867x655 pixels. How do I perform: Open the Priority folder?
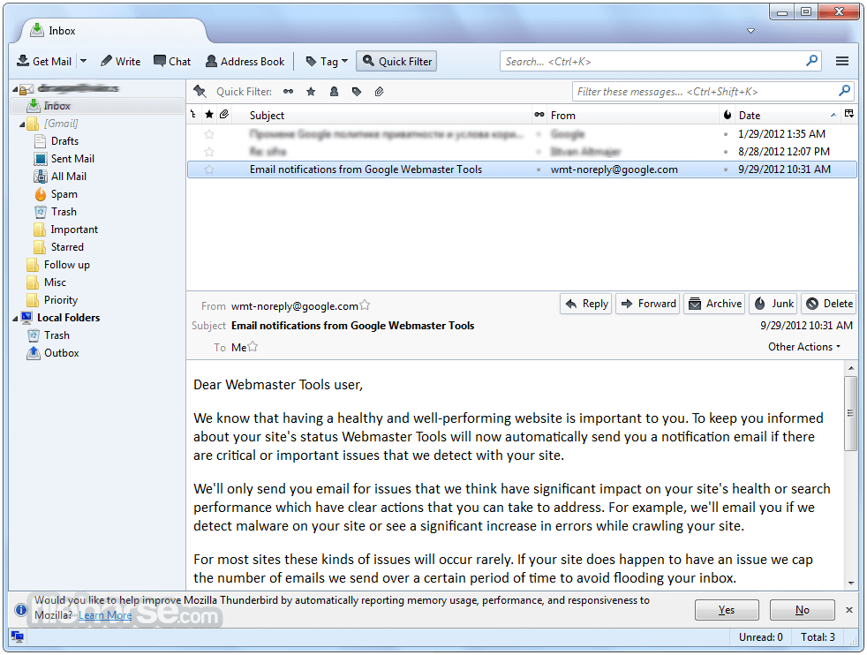60,300
